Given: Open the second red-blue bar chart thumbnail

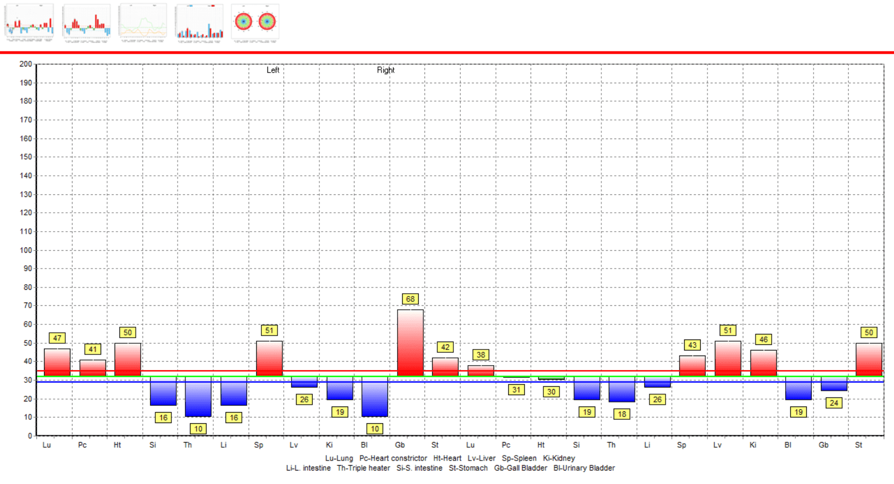Looking at the screenshot, I should 86,23.
